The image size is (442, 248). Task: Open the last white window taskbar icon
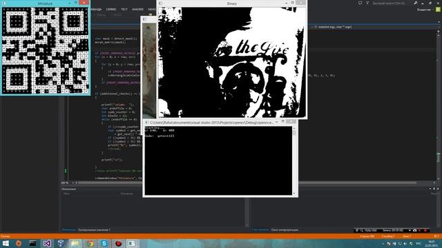[x=132, y=243]
